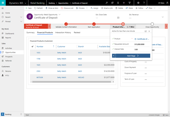Click the grid horizontal scrollbar
This screenshot has height=117, width=170.
point(71,82)
